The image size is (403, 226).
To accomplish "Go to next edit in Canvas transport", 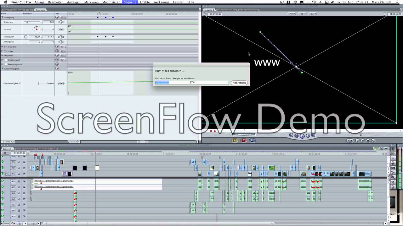I will (313, 135).
